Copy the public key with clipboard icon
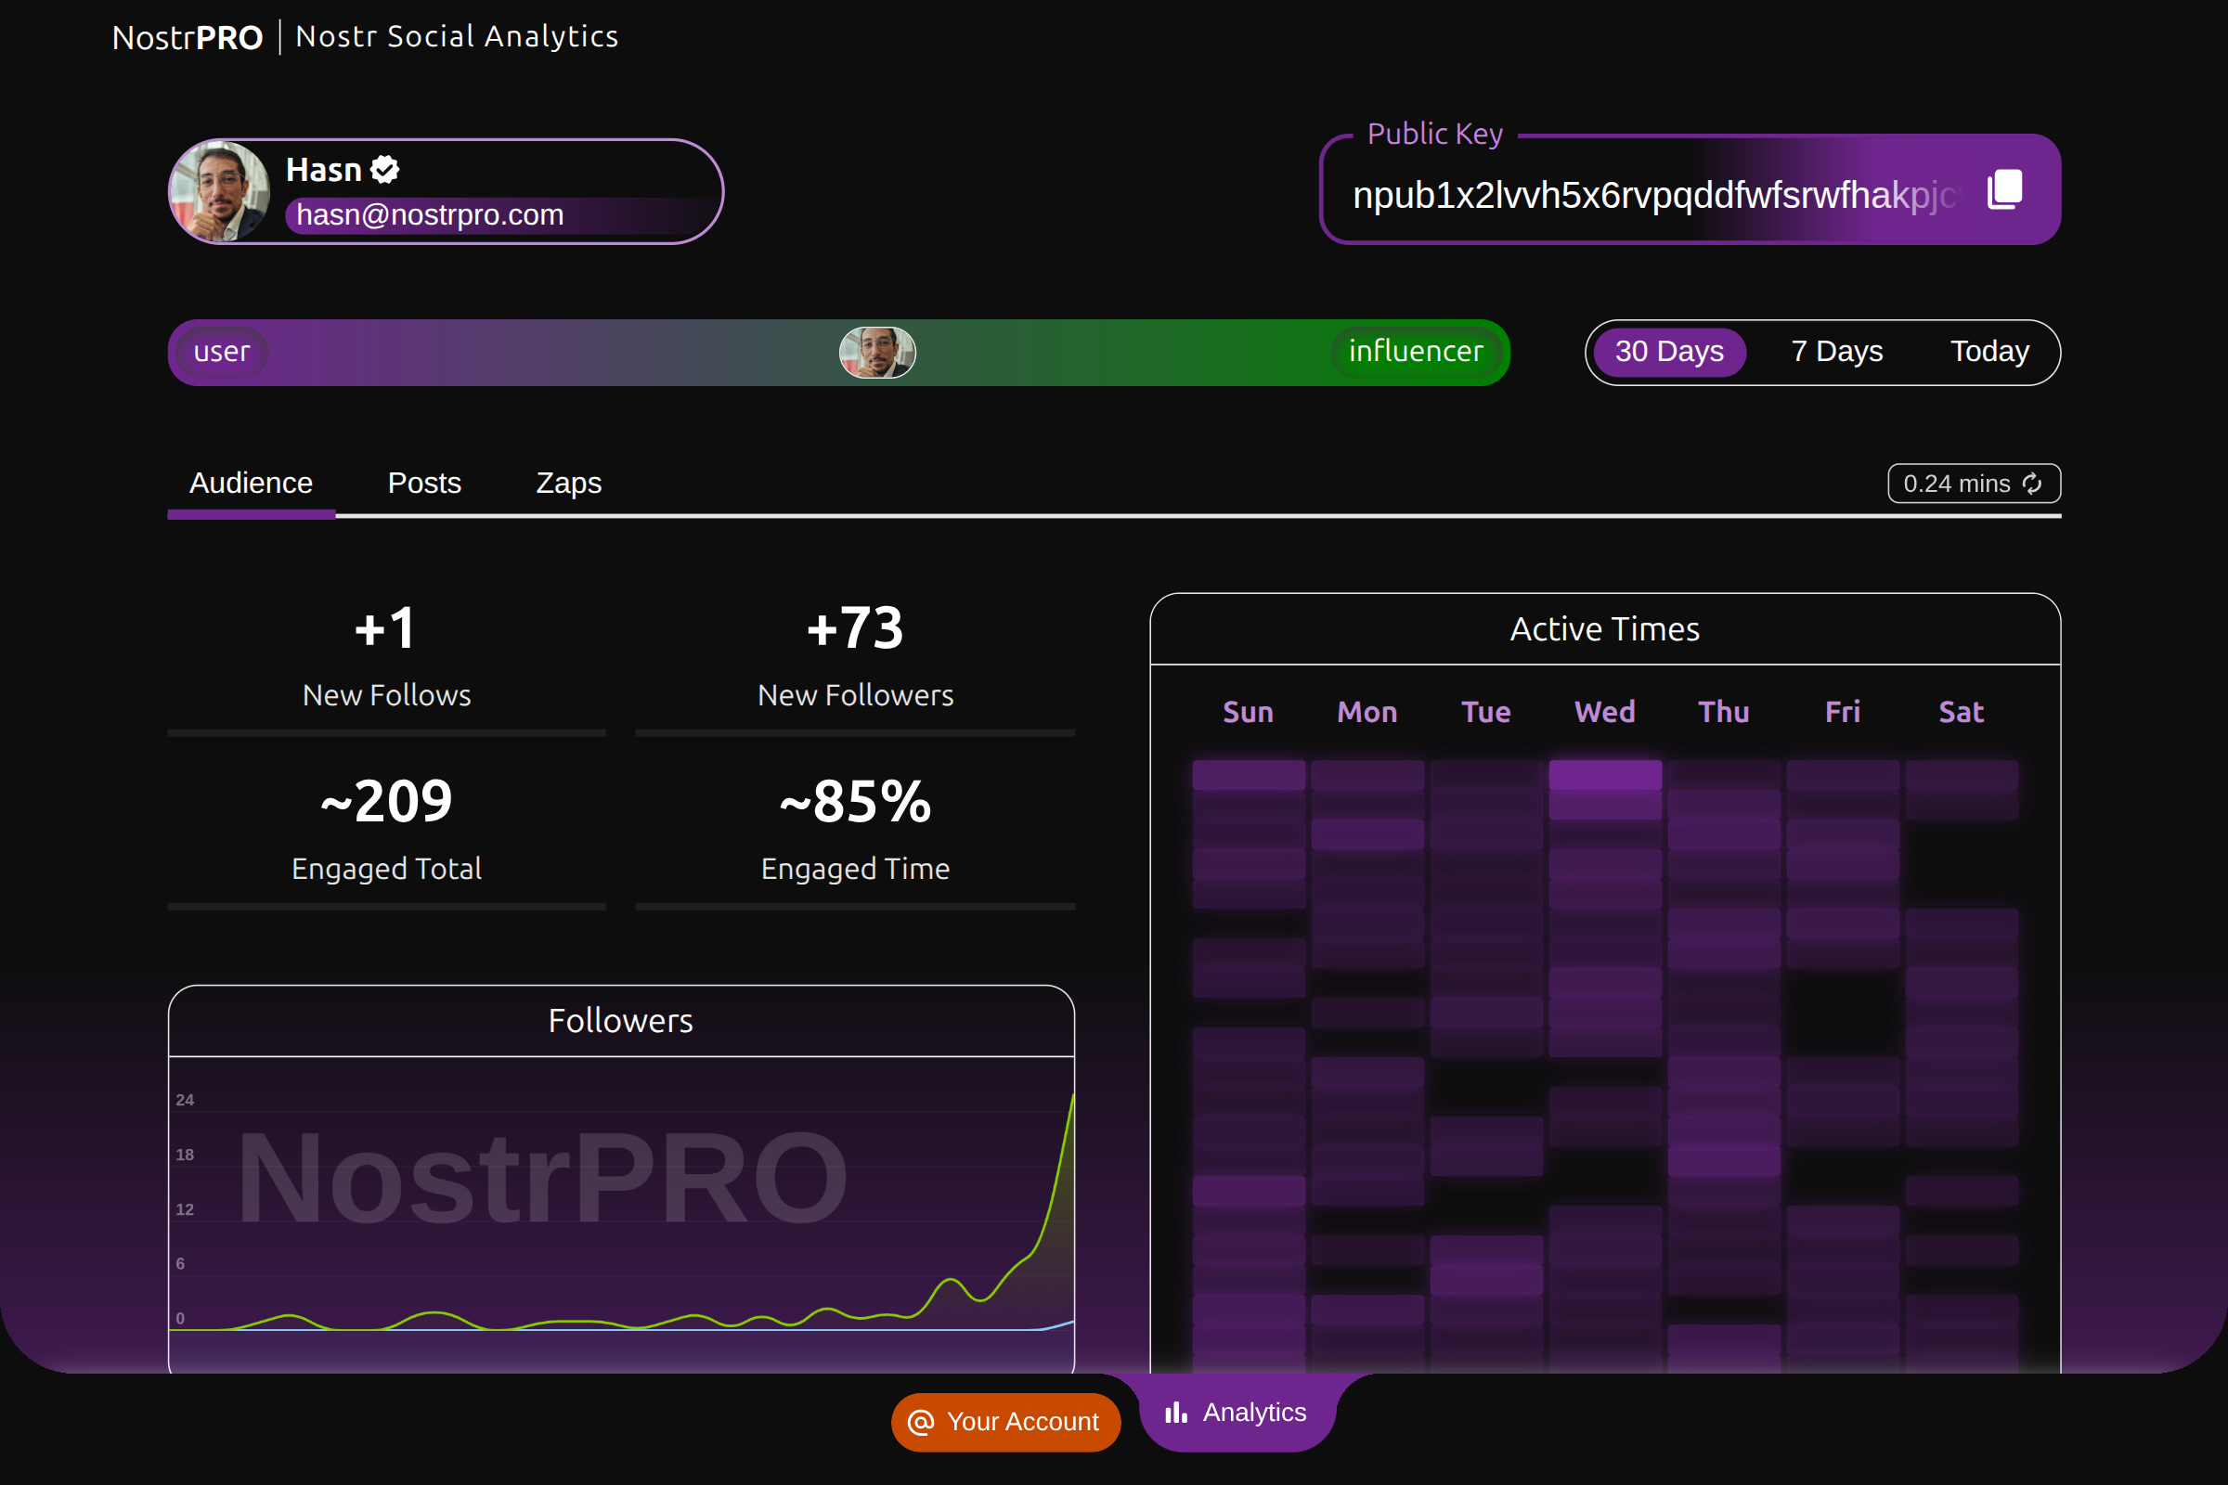This screenshot has width=2228, height=1485. [x=2004, y=189]
